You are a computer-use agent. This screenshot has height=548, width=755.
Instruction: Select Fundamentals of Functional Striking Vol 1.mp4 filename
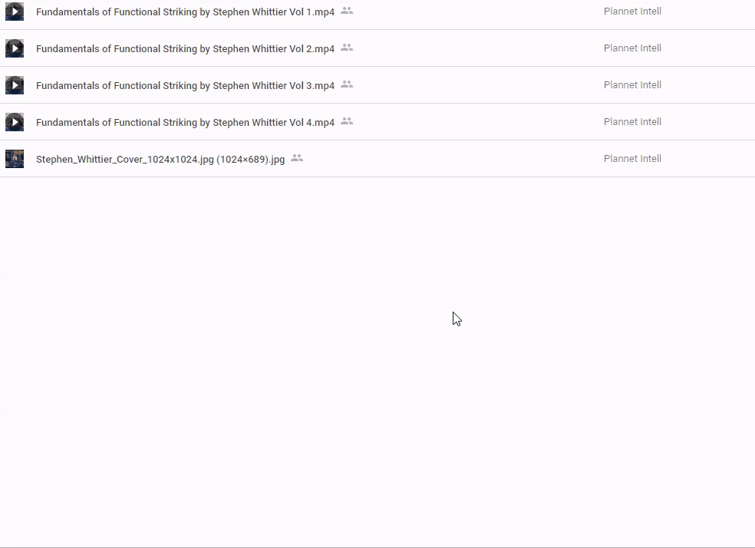[x=185, y=12]
